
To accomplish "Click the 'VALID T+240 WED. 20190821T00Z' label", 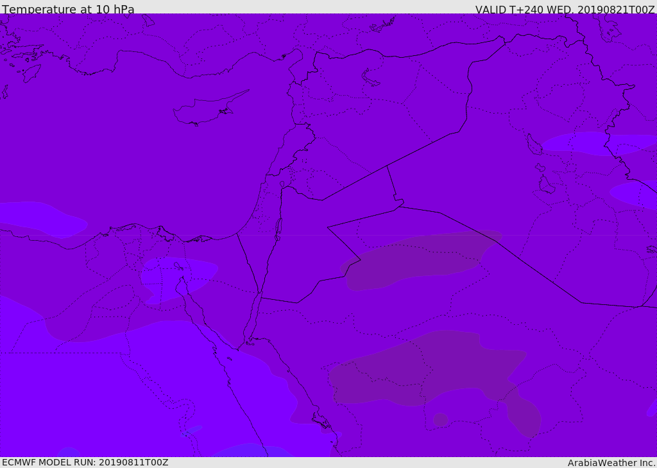I will tap(565, 9).
